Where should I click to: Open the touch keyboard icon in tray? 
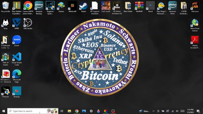[x=182, y=111]
